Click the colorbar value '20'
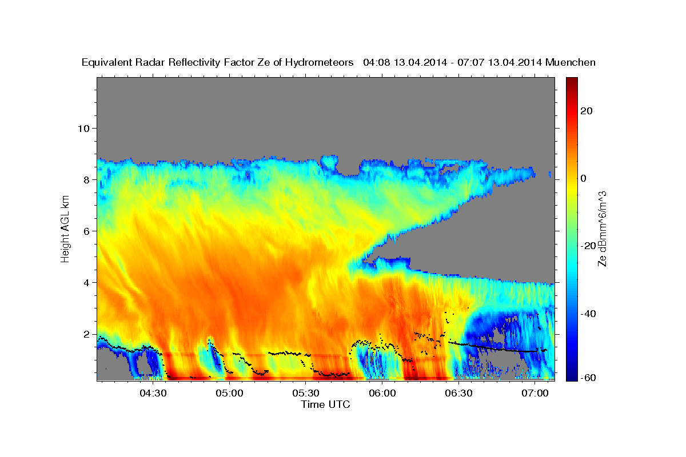Screen dimensions: 686x457 585,111
